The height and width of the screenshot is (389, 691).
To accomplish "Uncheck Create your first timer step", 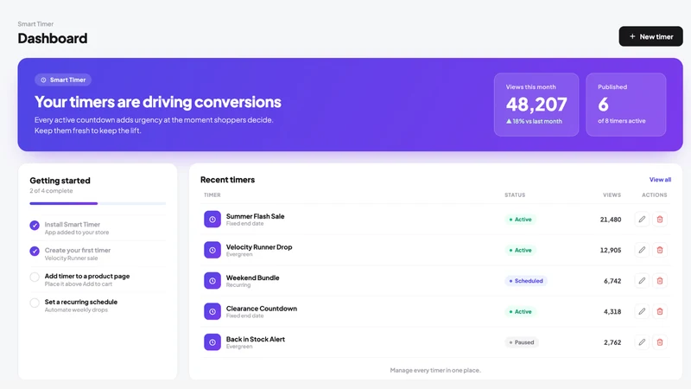I will click(x=35, y=252).
